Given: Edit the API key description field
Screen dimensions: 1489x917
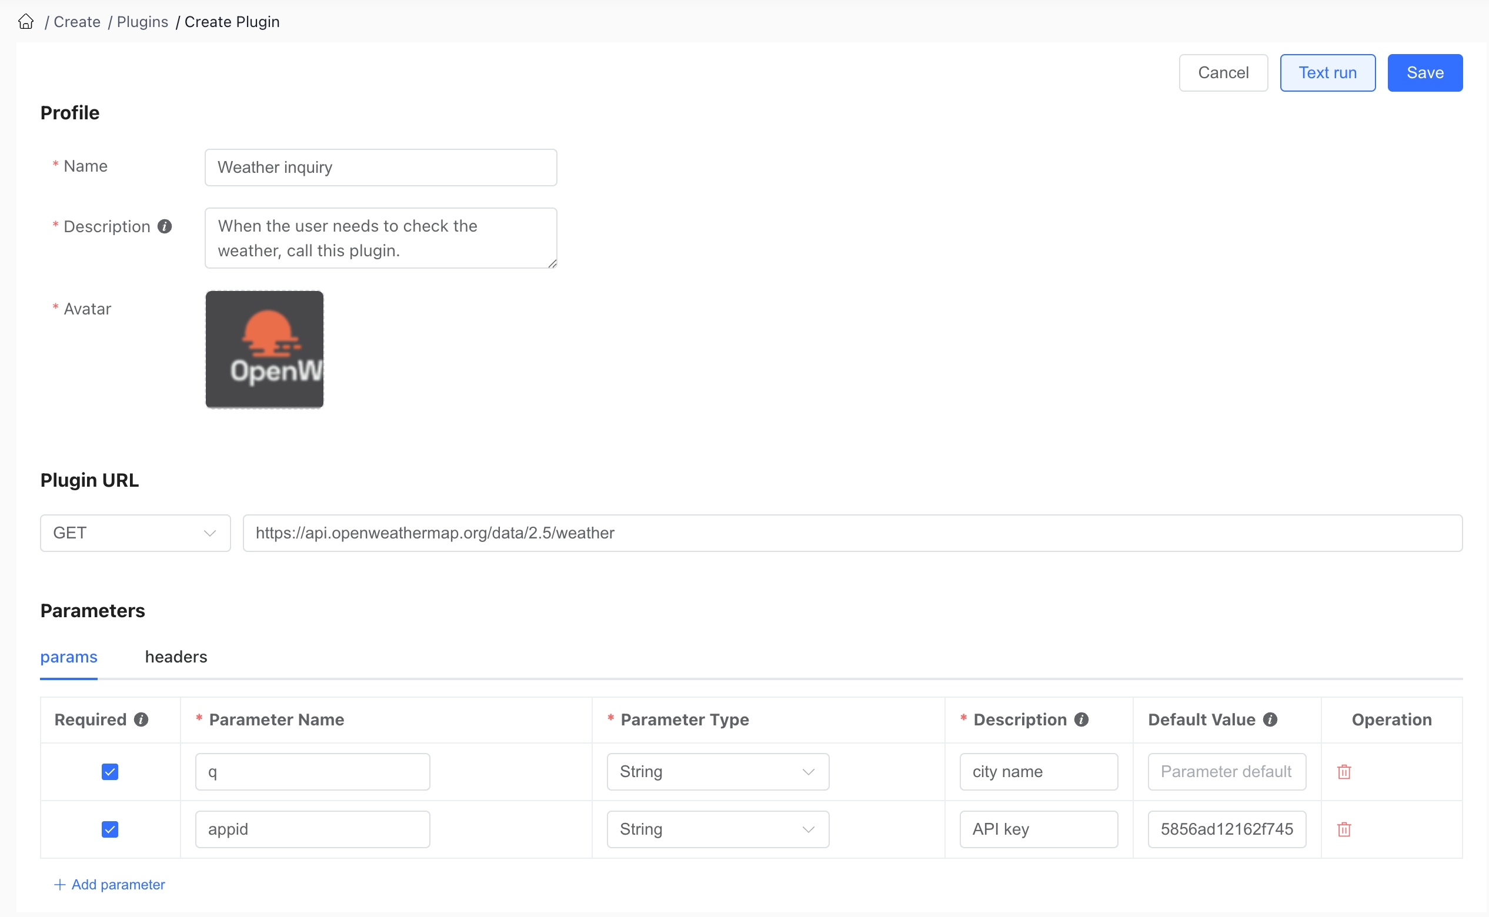Looking at the screenshot, I should [x=1039, y=829].
